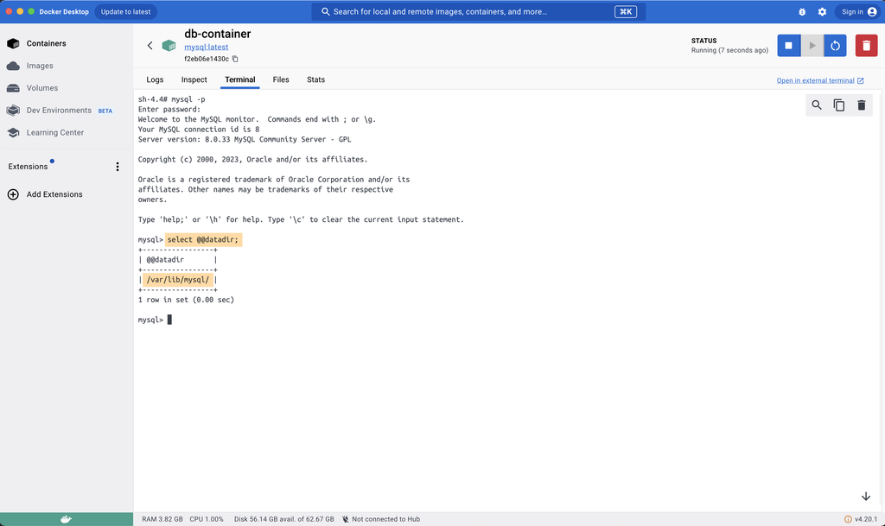
Task: Delete db-container with red delete button
Action: (x=865, y=45)
